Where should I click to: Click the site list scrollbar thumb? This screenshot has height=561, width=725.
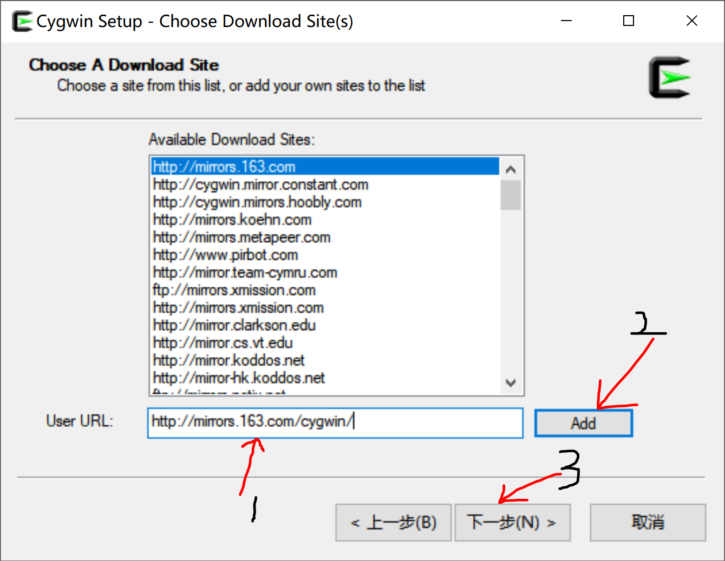click(511, 195)
